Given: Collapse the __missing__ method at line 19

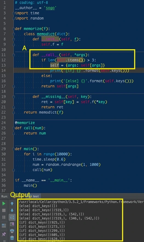Looking at the screenshot, I should coord(13,97).
